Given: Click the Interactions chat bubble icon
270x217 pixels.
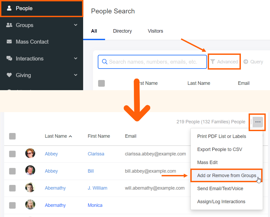Looking at the screenshot, I should (9, 59).
